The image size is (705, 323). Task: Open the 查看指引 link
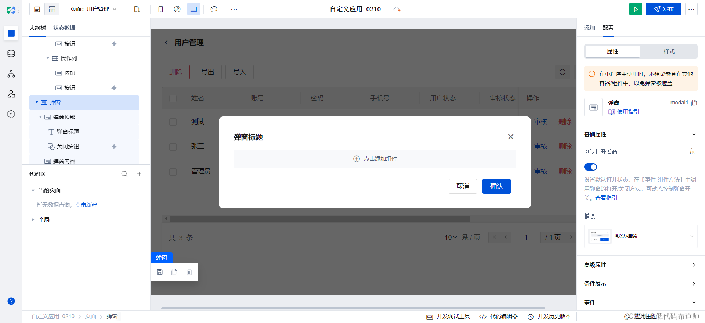(606, 198)
